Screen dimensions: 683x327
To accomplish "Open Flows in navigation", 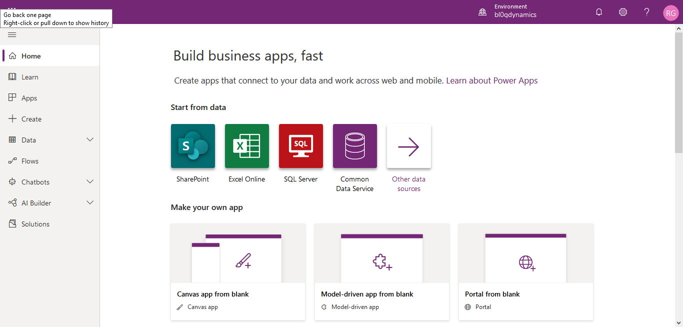I will (x=50, y=161).
